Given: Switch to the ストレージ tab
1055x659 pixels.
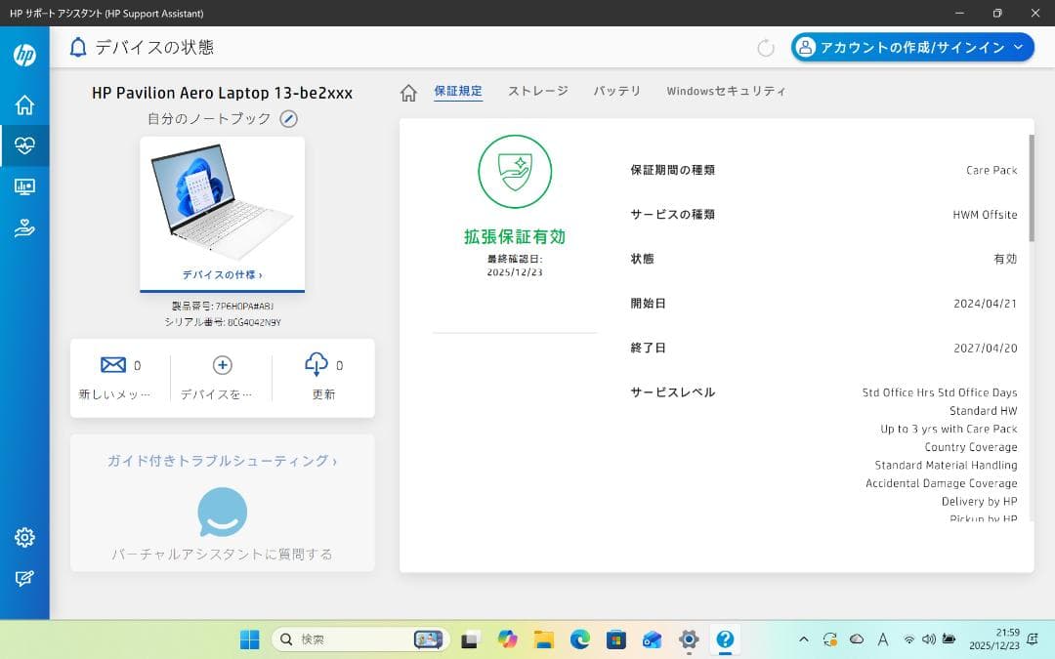Looking at the screenshot, I should (536, 90).
